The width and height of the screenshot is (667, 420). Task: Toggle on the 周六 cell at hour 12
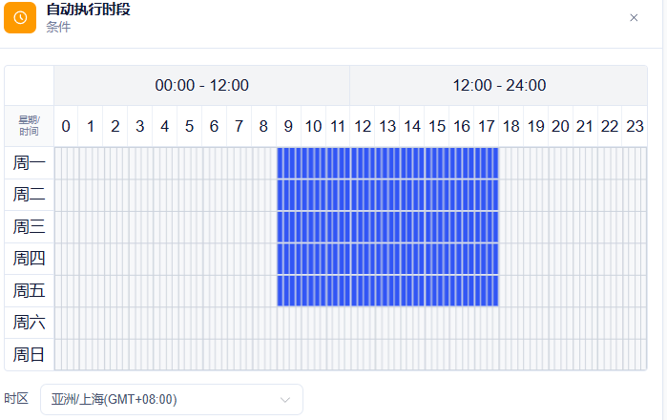coord(363,323)
